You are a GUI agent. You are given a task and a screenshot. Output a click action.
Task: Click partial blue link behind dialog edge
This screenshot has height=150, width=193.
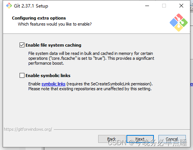coord(191,84)
